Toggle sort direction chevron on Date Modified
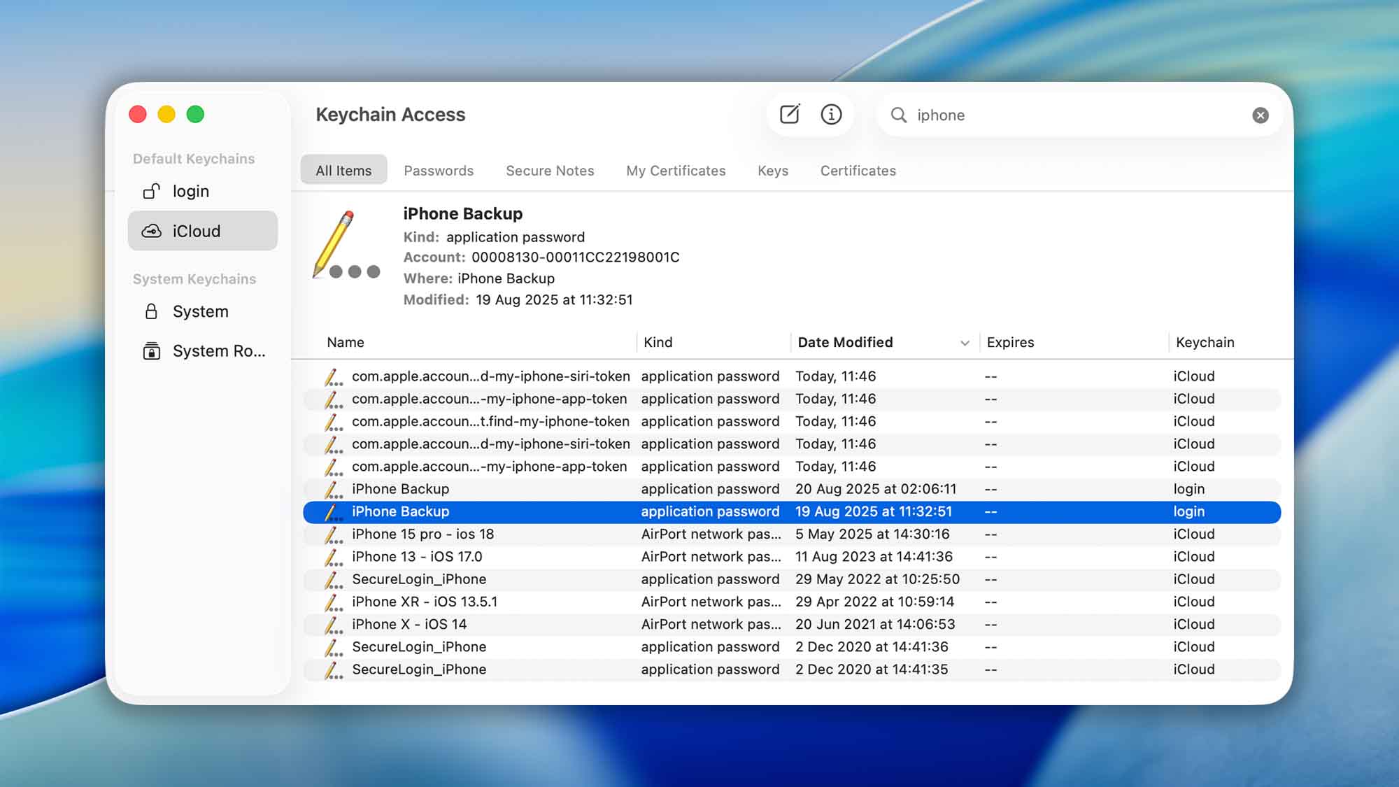Image resolution: width=1399 pixels, height=787 pixels. tap(965, 343)
